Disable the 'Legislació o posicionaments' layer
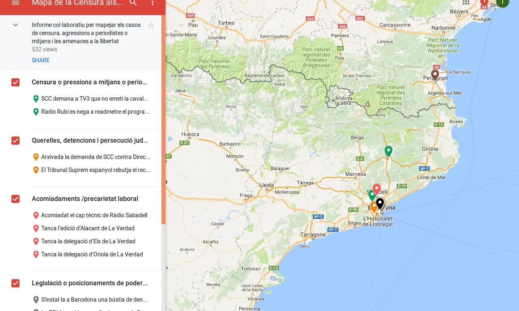Screen dimensions: 519x311 (x=15, y=283)
